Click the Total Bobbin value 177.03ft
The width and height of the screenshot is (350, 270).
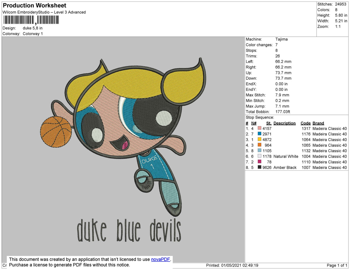283,112
